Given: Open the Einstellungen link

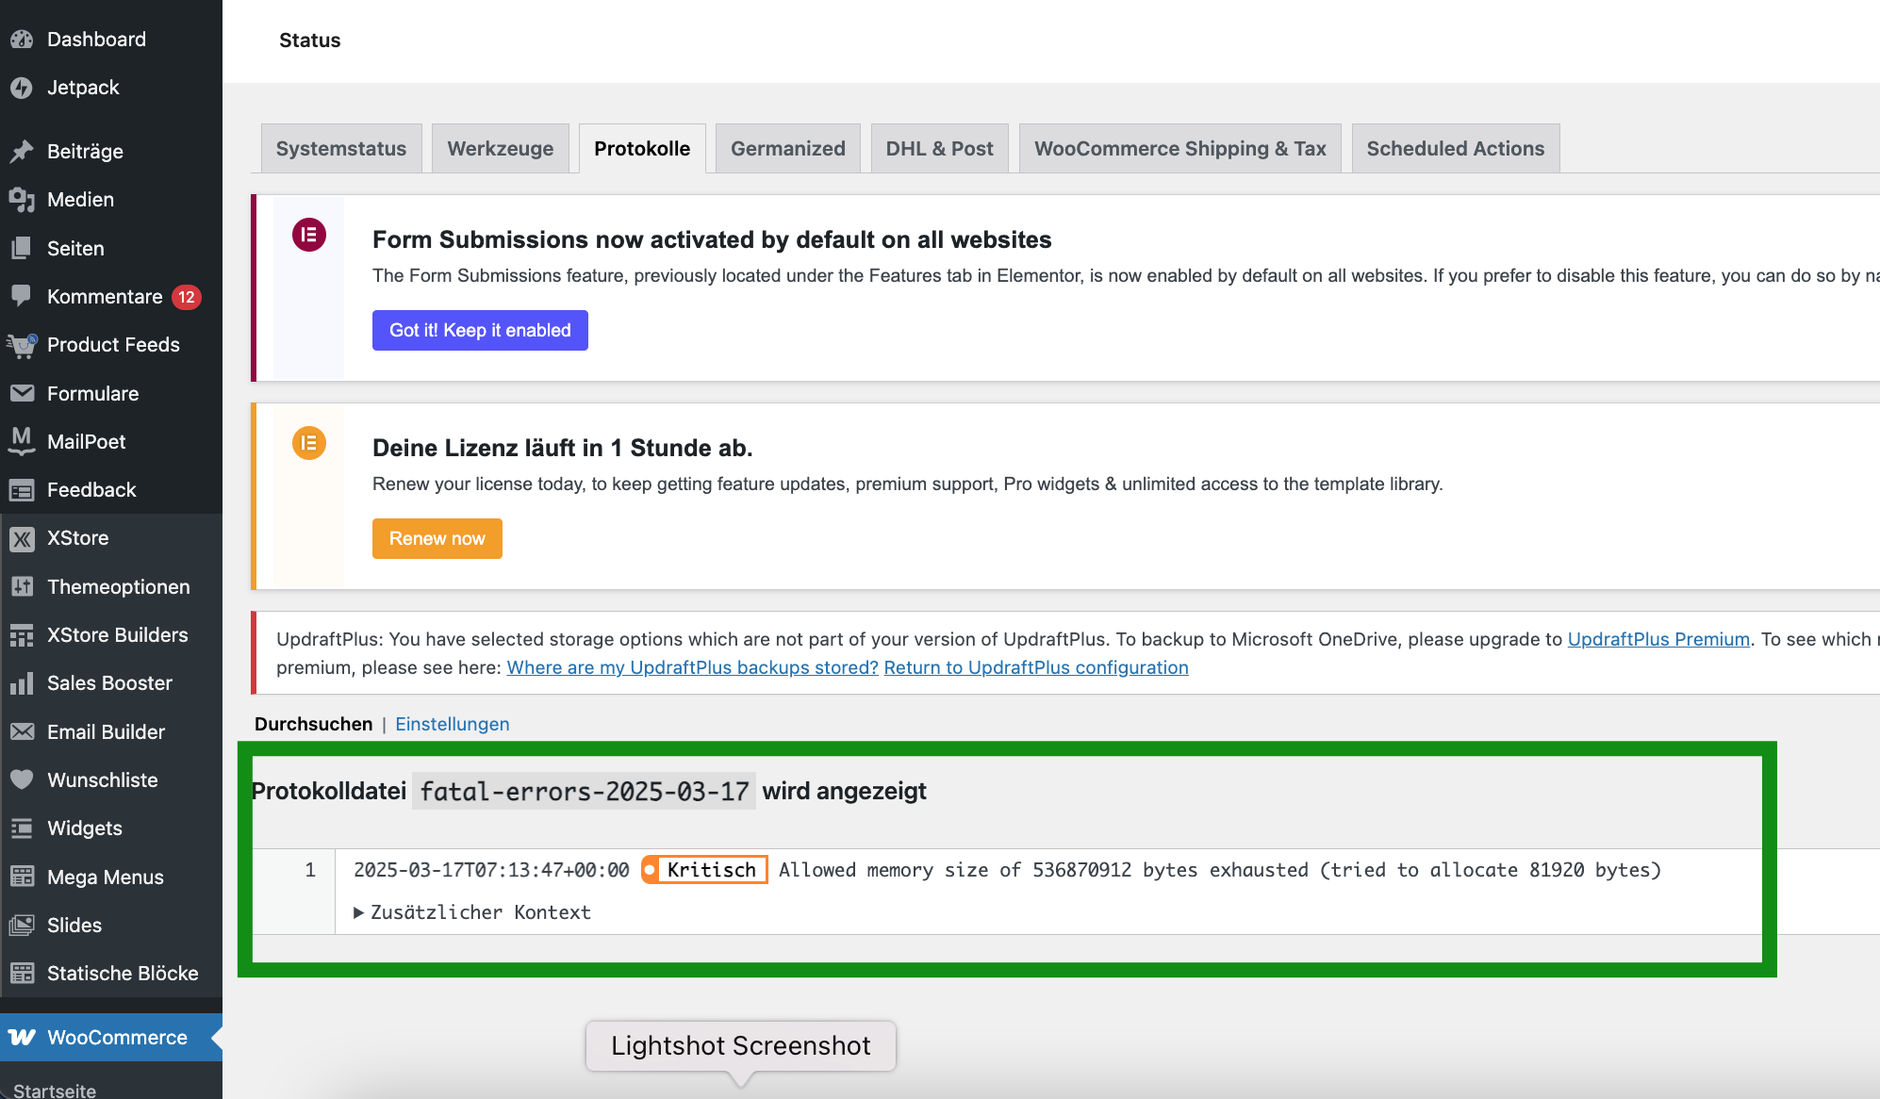Looking at the screenshot, I should (453, 724).
